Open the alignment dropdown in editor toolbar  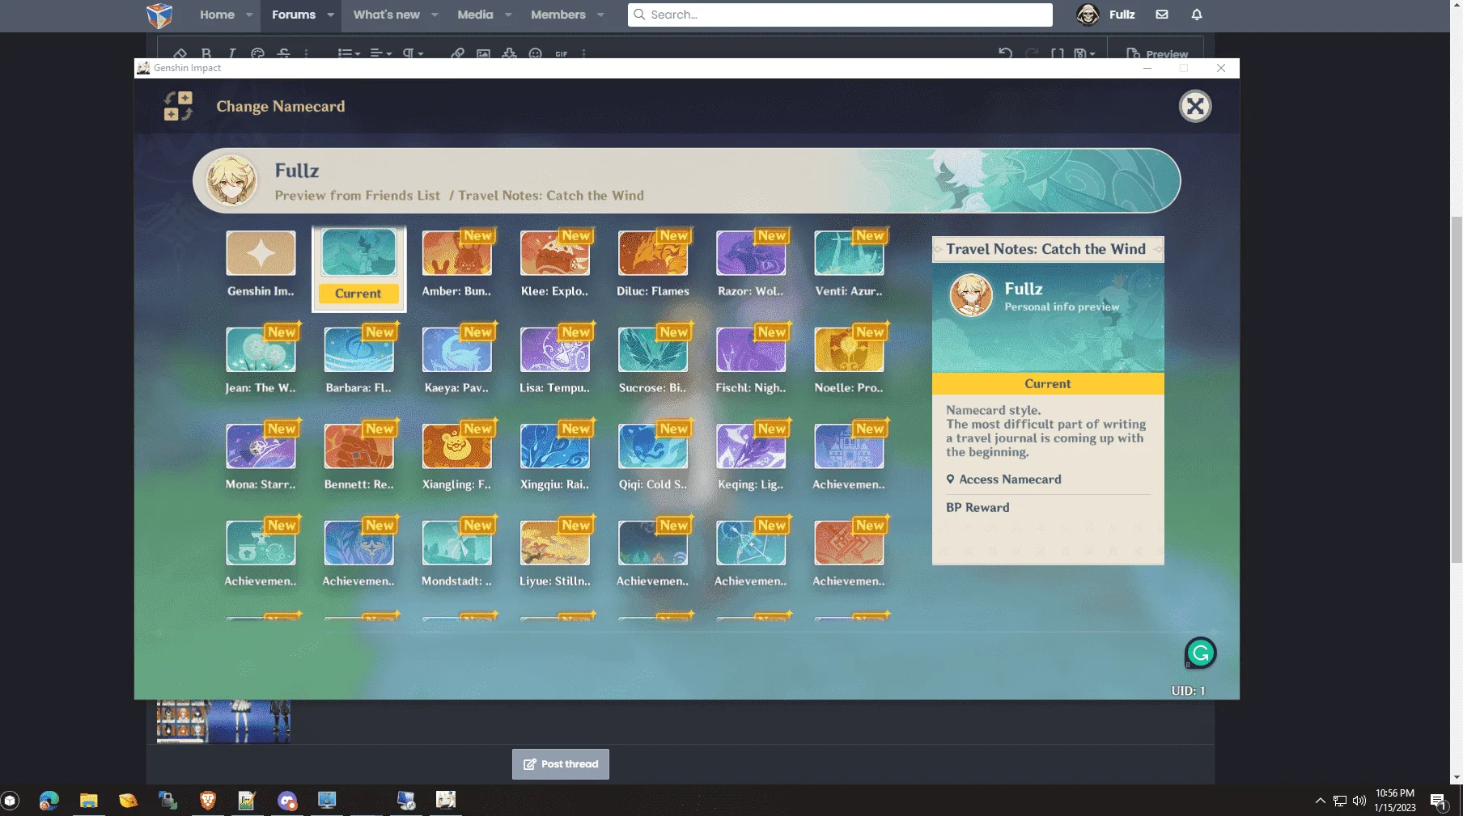380,53
